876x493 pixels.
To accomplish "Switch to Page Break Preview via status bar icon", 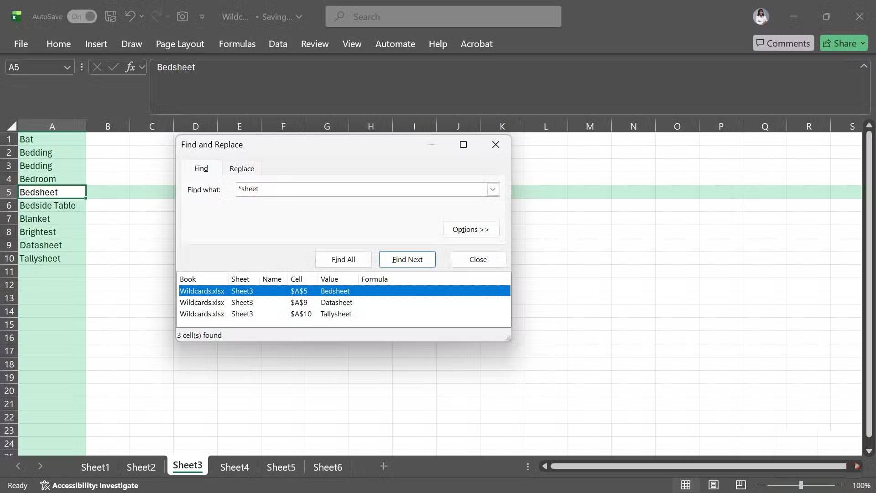I will (741, 485).
